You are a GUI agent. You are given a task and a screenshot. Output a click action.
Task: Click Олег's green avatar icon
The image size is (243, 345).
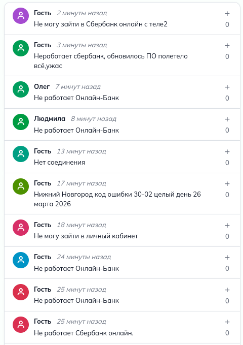pos(21,89)
